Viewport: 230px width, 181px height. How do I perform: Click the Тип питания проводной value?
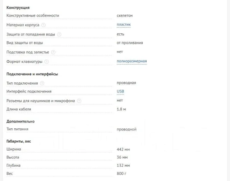pyautogui.click(x=126, y=129)
